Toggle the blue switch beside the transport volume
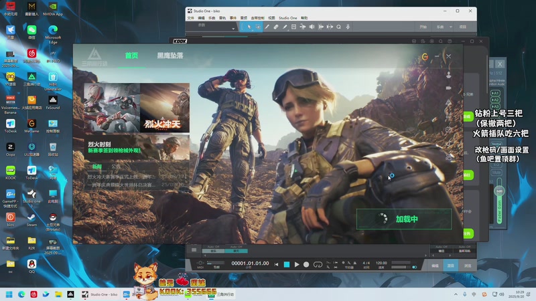This screenshot has height=301, width=536. 414,267
